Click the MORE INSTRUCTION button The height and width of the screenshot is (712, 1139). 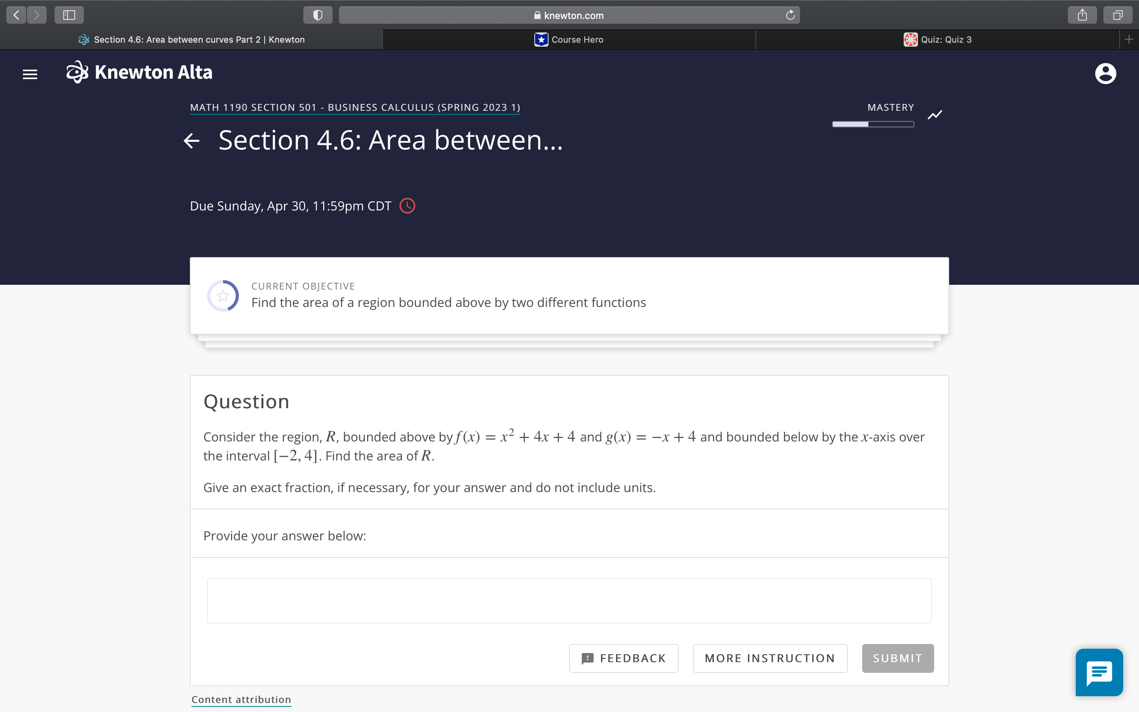(x=770, y=658)
